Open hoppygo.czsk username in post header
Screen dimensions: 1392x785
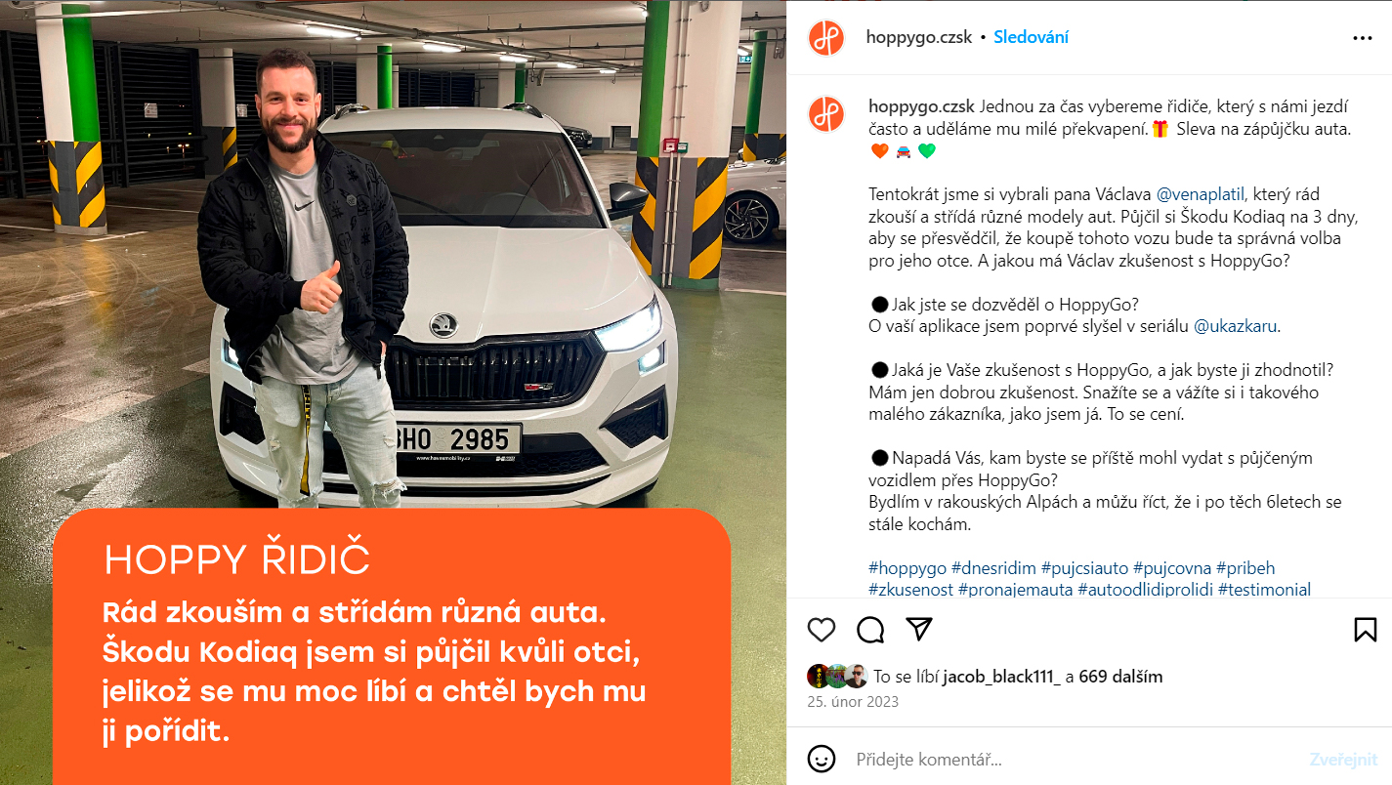click(x=919, y=38)
